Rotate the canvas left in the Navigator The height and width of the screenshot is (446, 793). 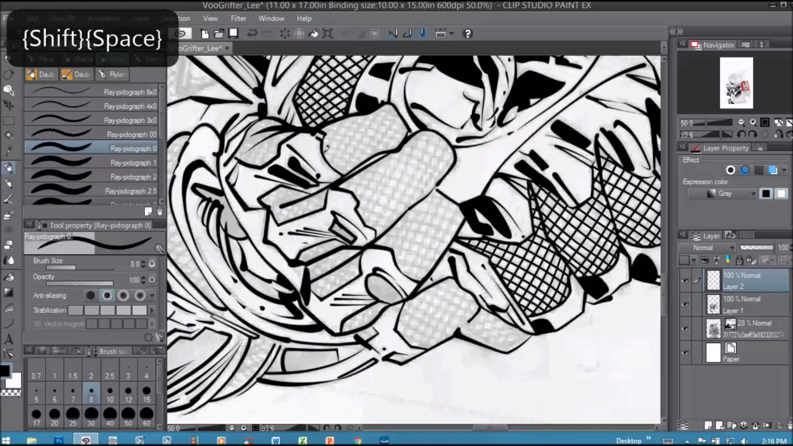click(742, 134)
